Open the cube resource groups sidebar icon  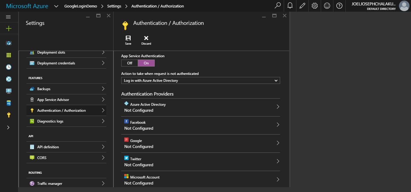coord(9,43)
